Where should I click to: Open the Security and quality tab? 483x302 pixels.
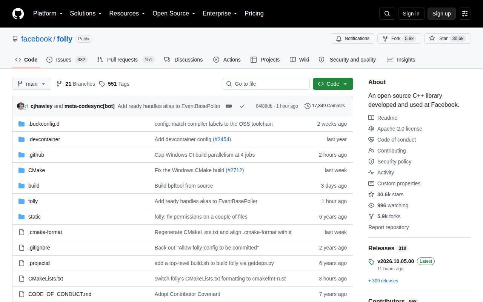[347, 60]
